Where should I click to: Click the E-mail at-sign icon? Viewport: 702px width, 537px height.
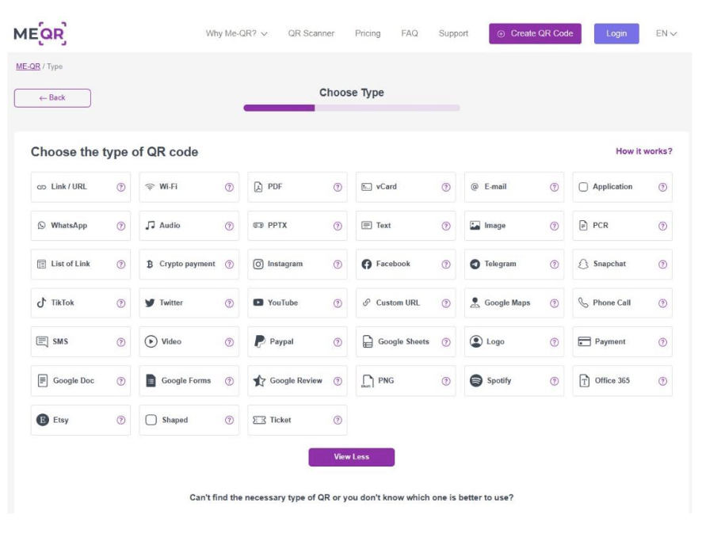tap(475, 187)
